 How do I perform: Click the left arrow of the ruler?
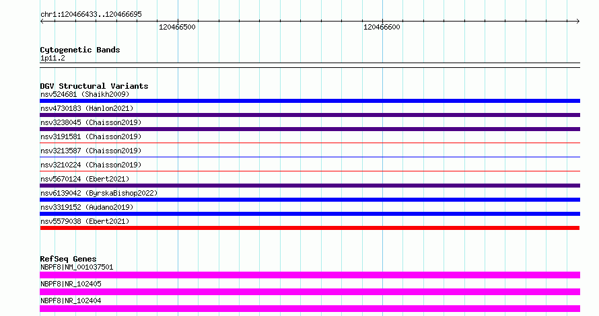click(42, 22)
